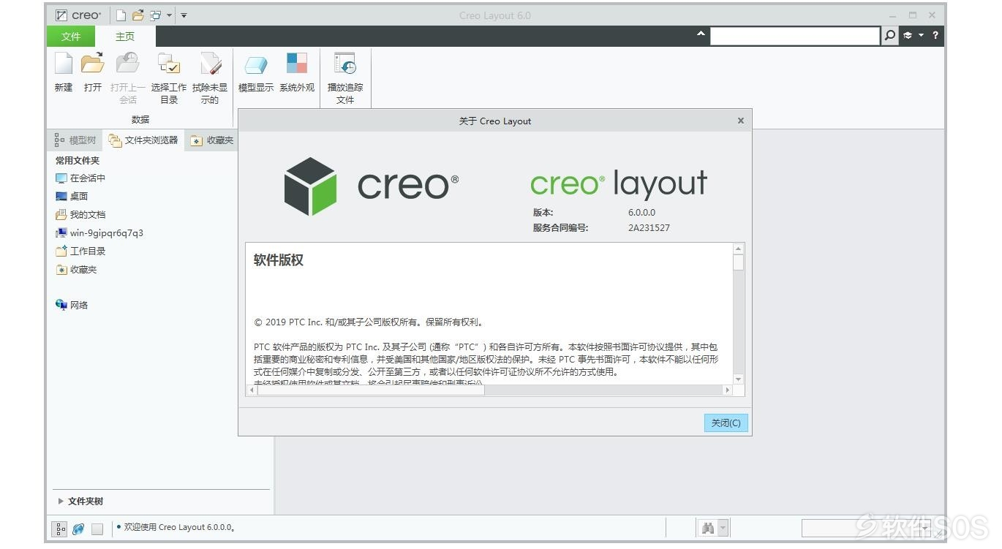Click the 软件版权 heading text
Viewport: 1002px width, 549px height.
(x=279, y=260)
